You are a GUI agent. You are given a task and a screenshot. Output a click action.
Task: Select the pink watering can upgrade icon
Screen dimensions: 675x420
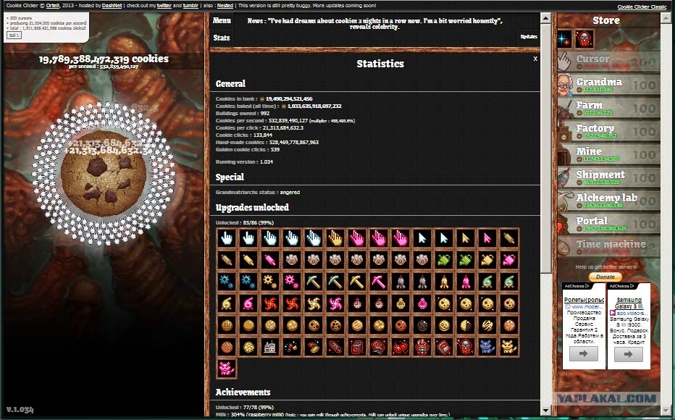click(x=509, y=260)
